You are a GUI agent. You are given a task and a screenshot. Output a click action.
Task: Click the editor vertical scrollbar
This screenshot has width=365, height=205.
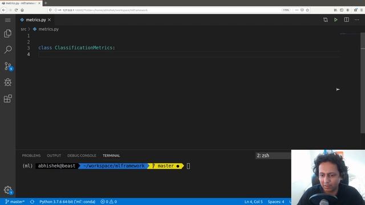363,83
